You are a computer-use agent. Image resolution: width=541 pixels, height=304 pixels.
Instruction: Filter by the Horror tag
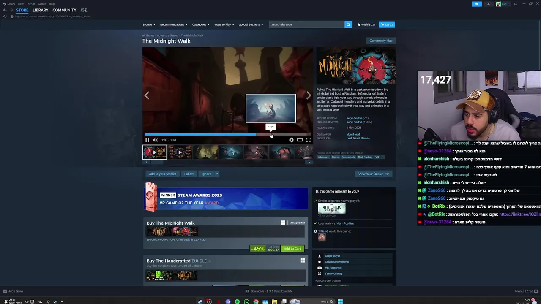[x=335, y=157]
